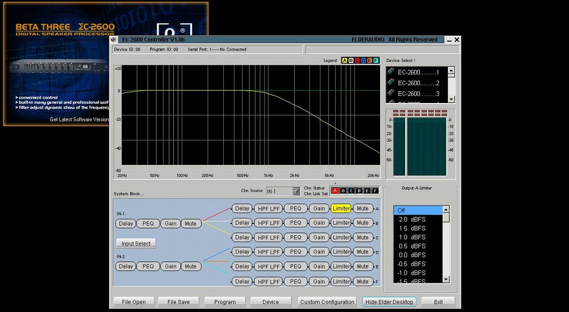Click speaker icon in controller title bar

click(113, 40)
